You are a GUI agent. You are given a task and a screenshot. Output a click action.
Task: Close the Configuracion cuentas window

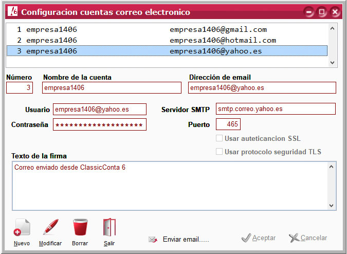(335, 12)
